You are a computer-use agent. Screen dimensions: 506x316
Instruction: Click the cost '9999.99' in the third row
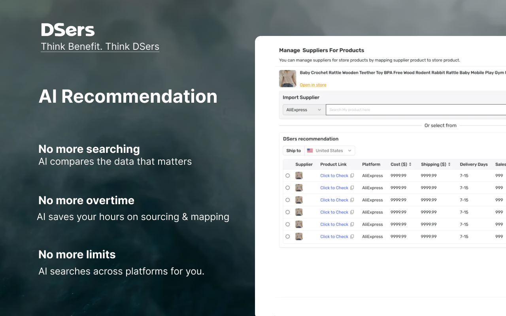tap(398, 200)
